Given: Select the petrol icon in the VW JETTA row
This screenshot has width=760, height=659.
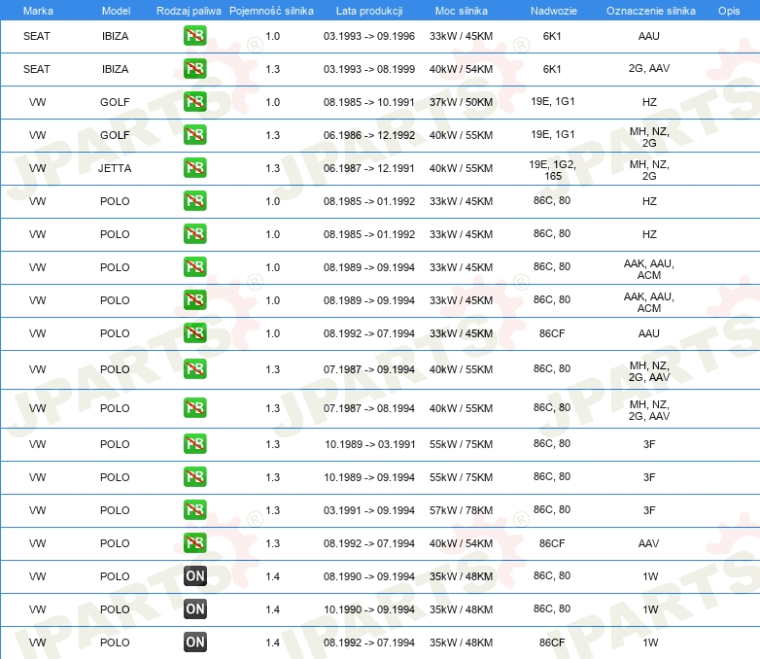Looking at the screenshot, I should tap(194, 168).
